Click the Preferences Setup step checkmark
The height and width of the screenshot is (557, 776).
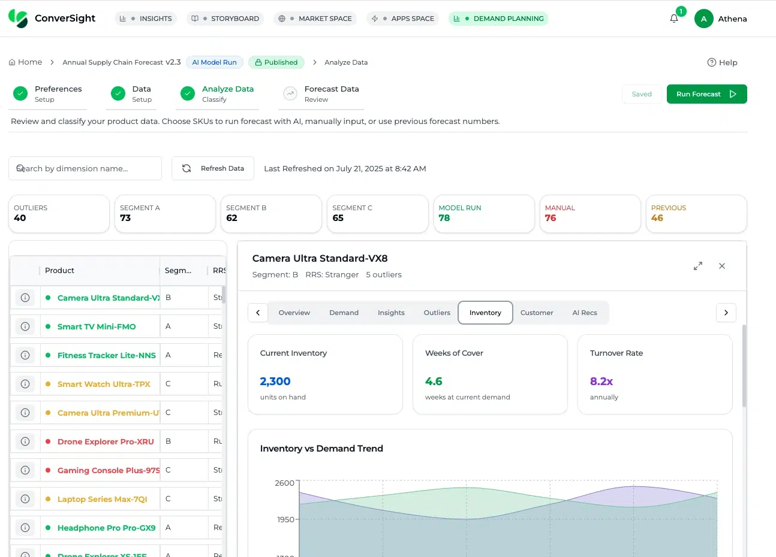[20, 93]
